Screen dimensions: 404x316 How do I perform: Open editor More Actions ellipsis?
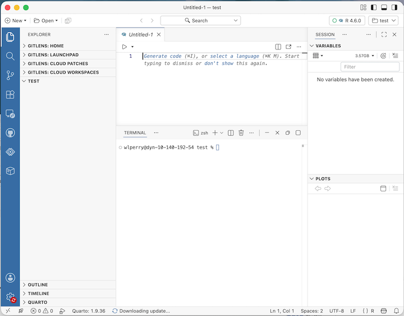[299, 47]
